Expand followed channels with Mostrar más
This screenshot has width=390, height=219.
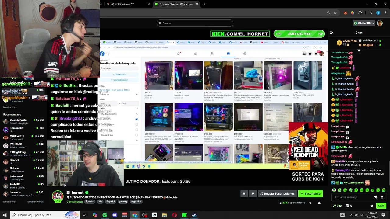tap(10, 107)
